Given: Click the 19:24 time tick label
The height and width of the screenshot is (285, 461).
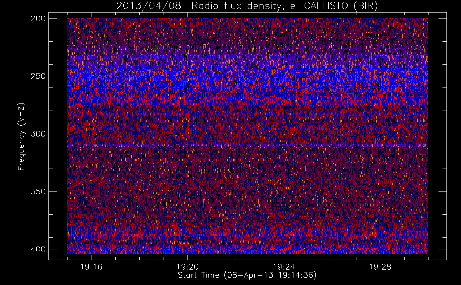Looking at the screenshot, I should [284, 267].
